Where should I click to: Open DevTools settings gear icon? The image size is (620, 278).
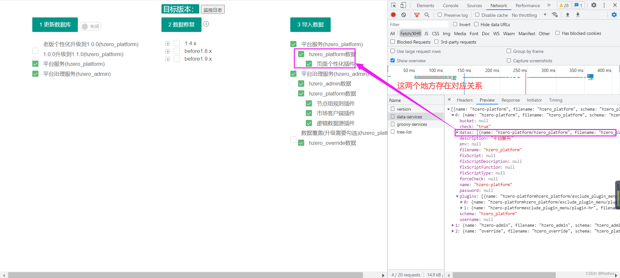click(x=594, y=5)
